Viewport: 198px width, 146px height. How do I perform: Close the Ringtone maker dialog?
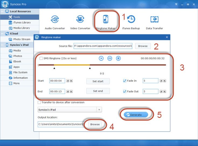click(x=167, y=37)
